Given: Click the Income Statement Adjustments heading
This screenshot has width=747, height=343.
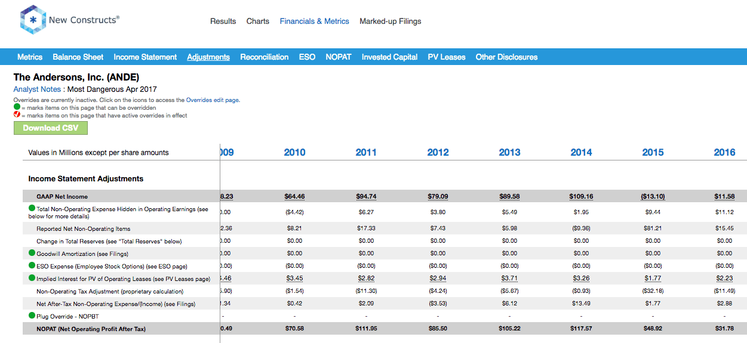Looking at the screenshot, I should (x=86, y=178).
